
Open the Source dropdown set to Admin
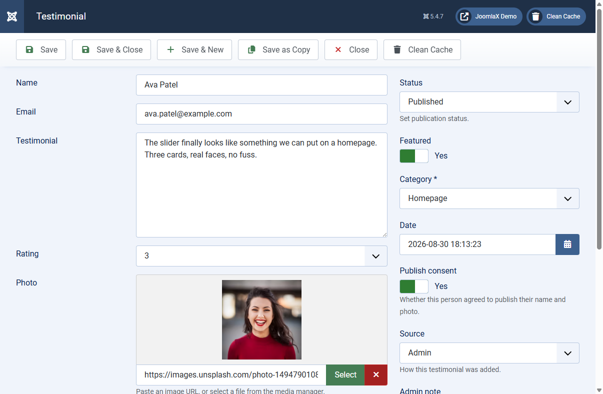[489, 353]
